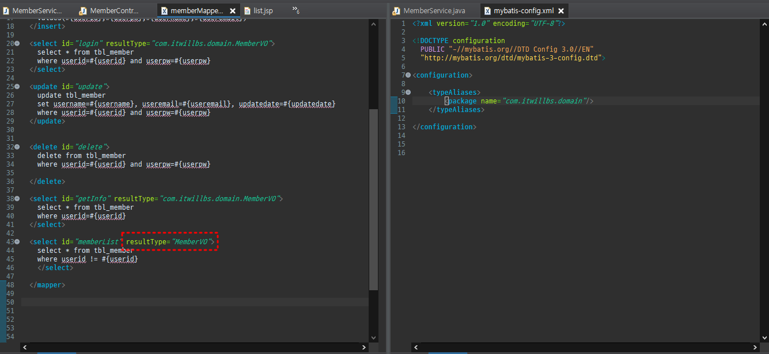This screenshot has width=769, height=354.
Task: Click "where userid != #{userid}" on line 45
Action: (x=88, y=259)
